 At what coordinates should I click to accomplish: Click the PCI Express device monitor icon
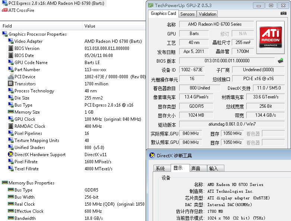point(4,3)
